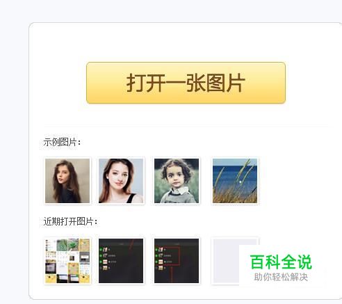This screenshot has width=342, height=304.
Task: Select the recent dark screenshot with red diagonal line
Action: pos(121,261)
